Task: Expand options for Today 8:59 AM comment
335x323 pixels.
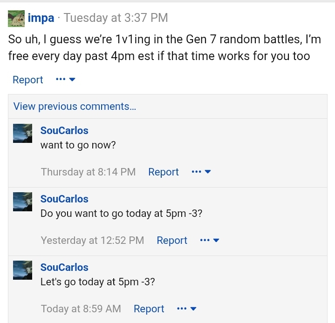Action: click(x=187, y=309)
